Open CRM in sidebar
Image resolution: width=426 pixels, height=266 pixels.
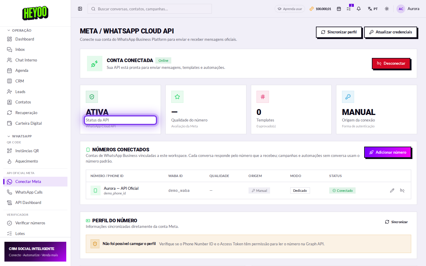pyautogui.click(x=35, y=81)
